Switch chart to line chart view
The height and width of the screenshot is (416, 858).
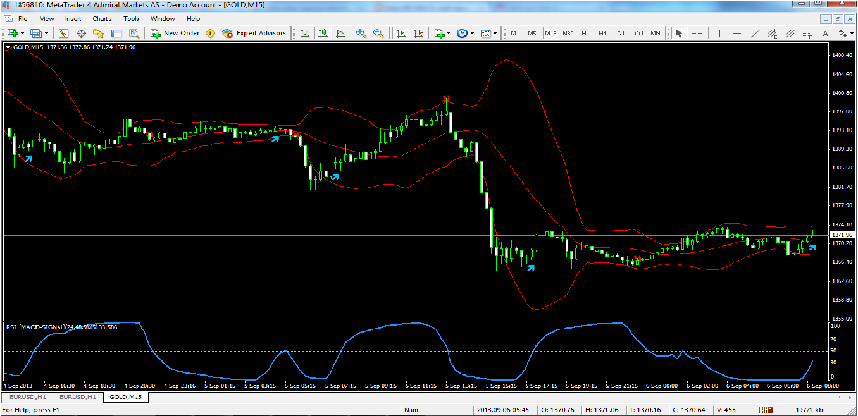coord(340,33)
